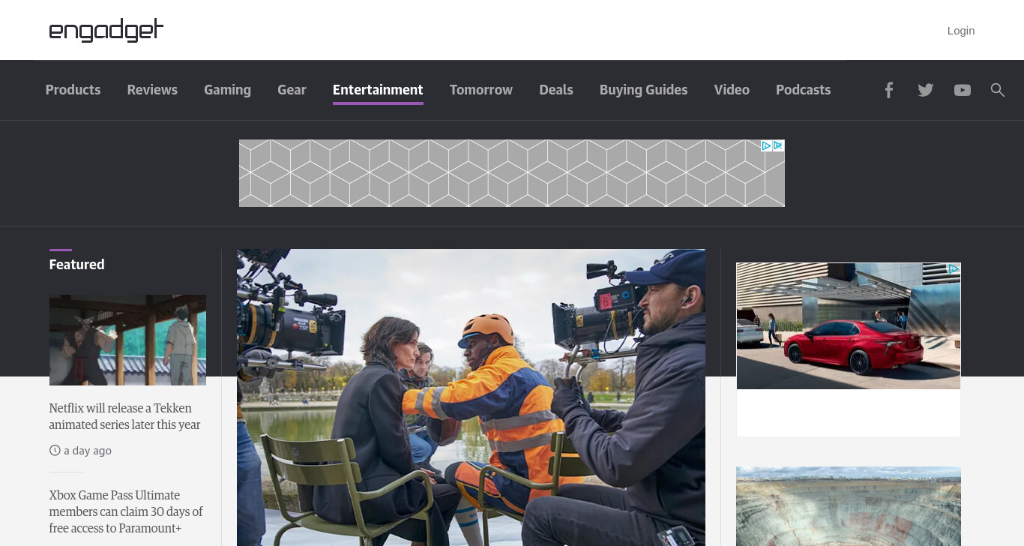Select the Gear nav item
This screenshot has height=546, width=1024.
tap(292, 90)
